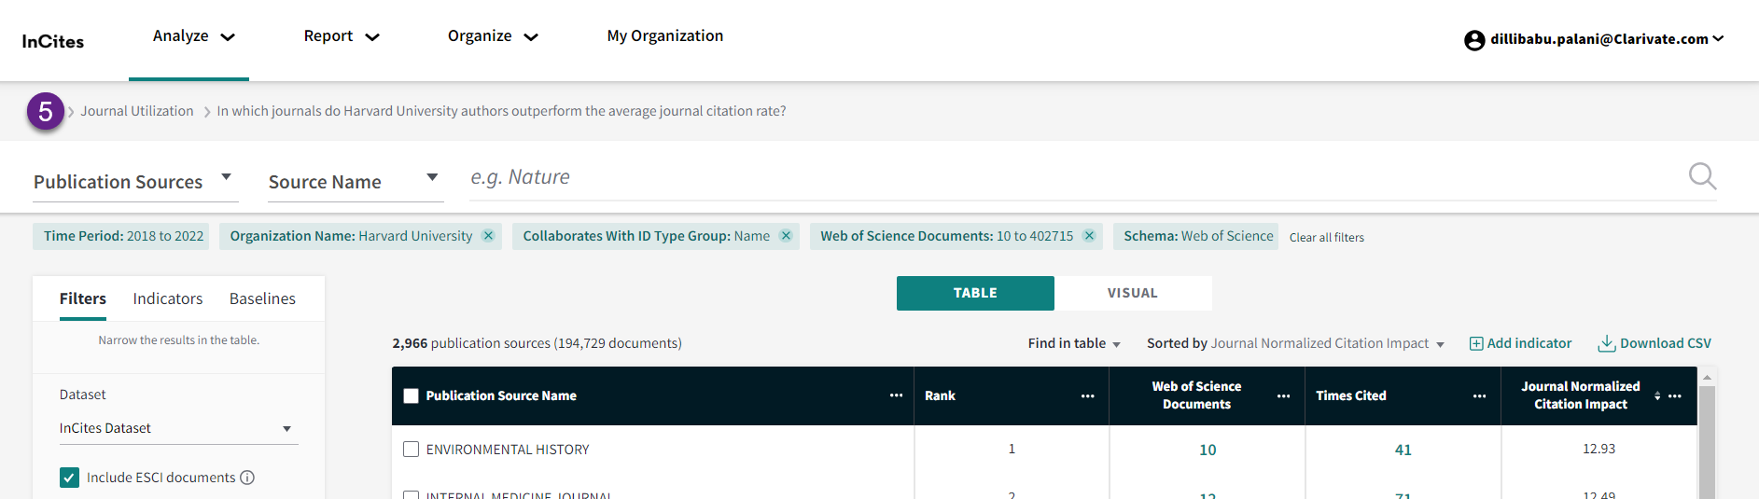
Task: Switch to the Indicators tab
Action: [x=168, y=298]
